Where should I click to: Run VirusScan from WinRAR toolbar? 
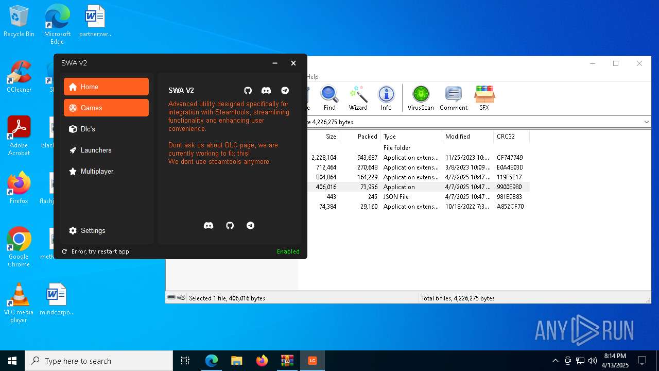pyautogui.click(x=421, y=98)
